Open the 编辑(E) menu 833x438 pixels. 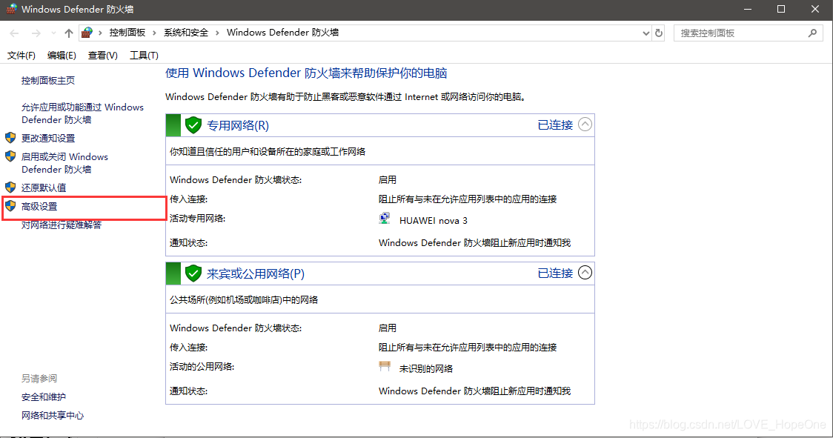62,56
